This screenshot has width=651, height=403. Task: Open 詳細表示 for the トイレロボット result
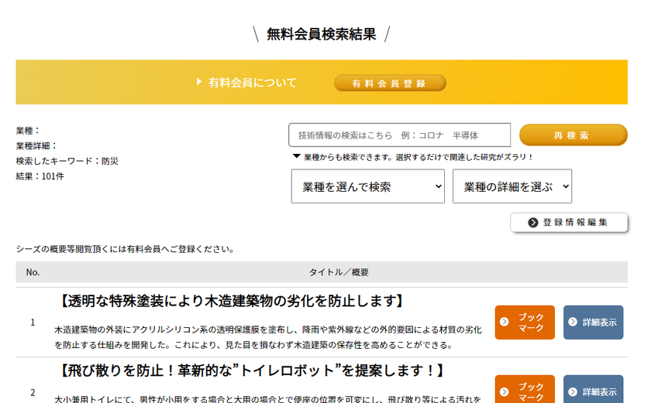point(593,389)
